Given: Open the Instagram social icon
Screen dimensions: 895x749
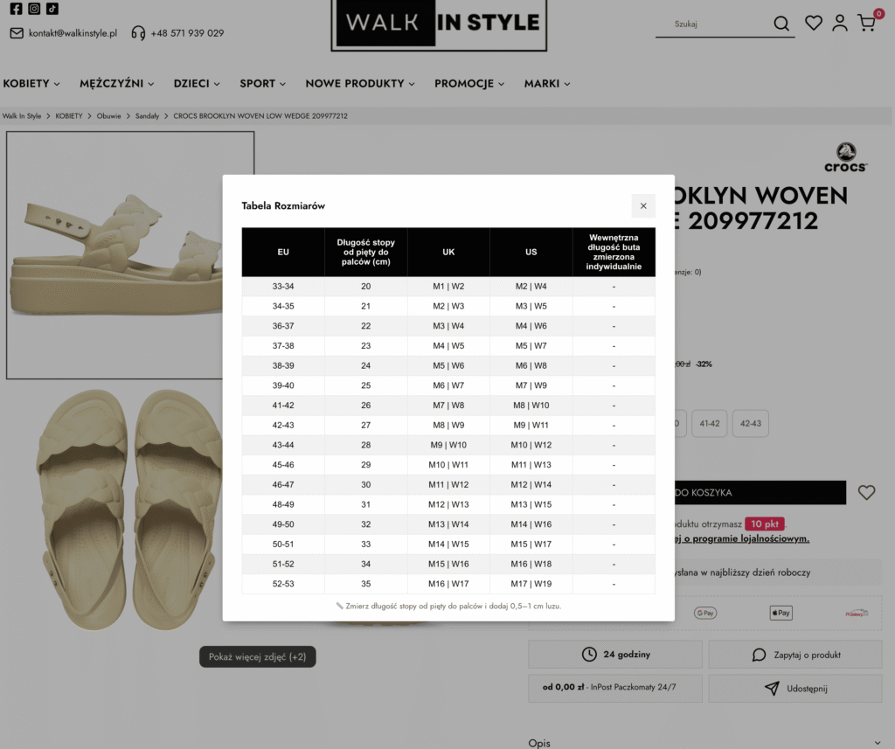Looking at the screenshot, I should coord(34,9).
